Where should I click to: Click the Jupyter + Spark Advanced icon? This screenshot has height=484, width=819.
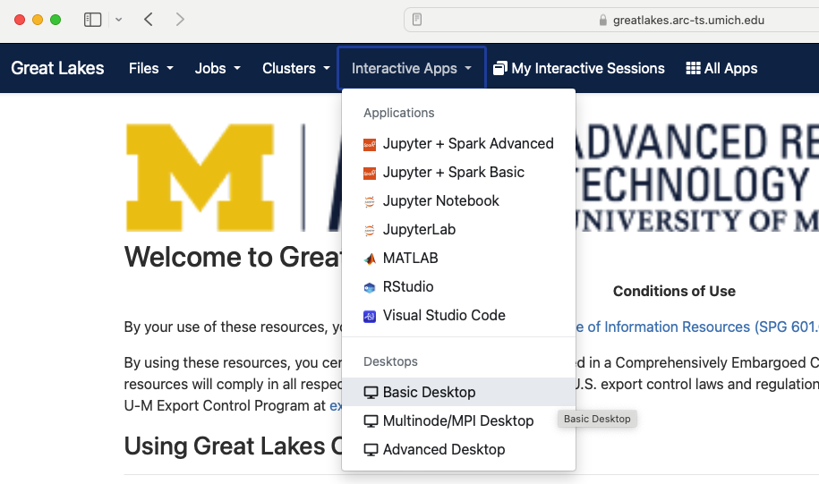click(x=370, y=144)
